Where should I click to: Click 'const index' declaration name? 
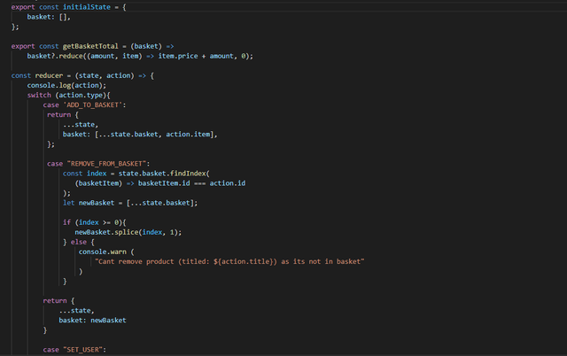pos(97,173)
